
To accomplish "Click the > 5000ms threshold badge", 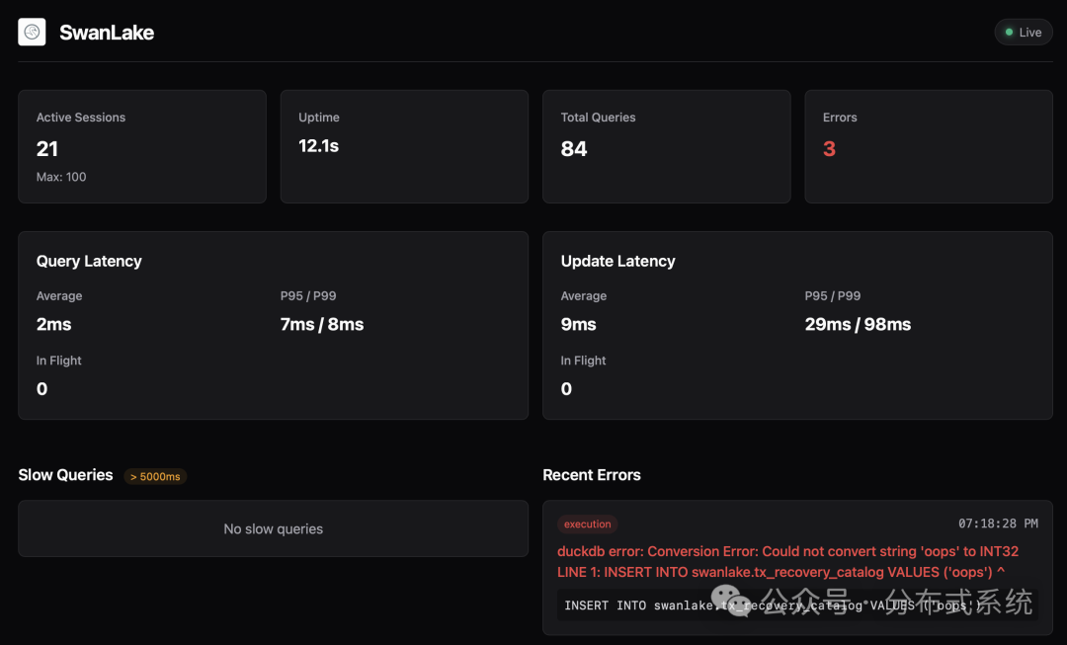I will point(155,476).
